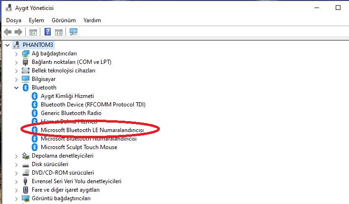The width and height of the screenshot is (349, 204).
Task: Expand Görüntü bağdaştırıcıları category
Action: tap(16, 198)
